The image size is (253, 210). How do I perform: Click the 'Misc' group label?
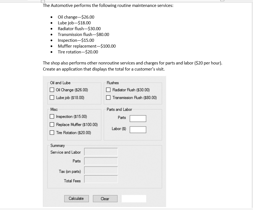[54, 109]
